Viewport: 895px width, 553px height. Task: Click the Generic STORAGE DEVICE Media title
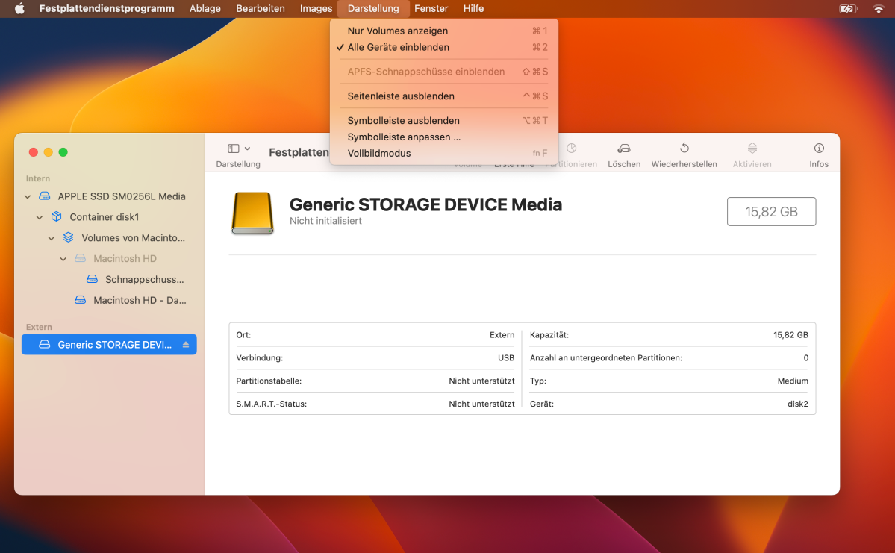point(425,204)
